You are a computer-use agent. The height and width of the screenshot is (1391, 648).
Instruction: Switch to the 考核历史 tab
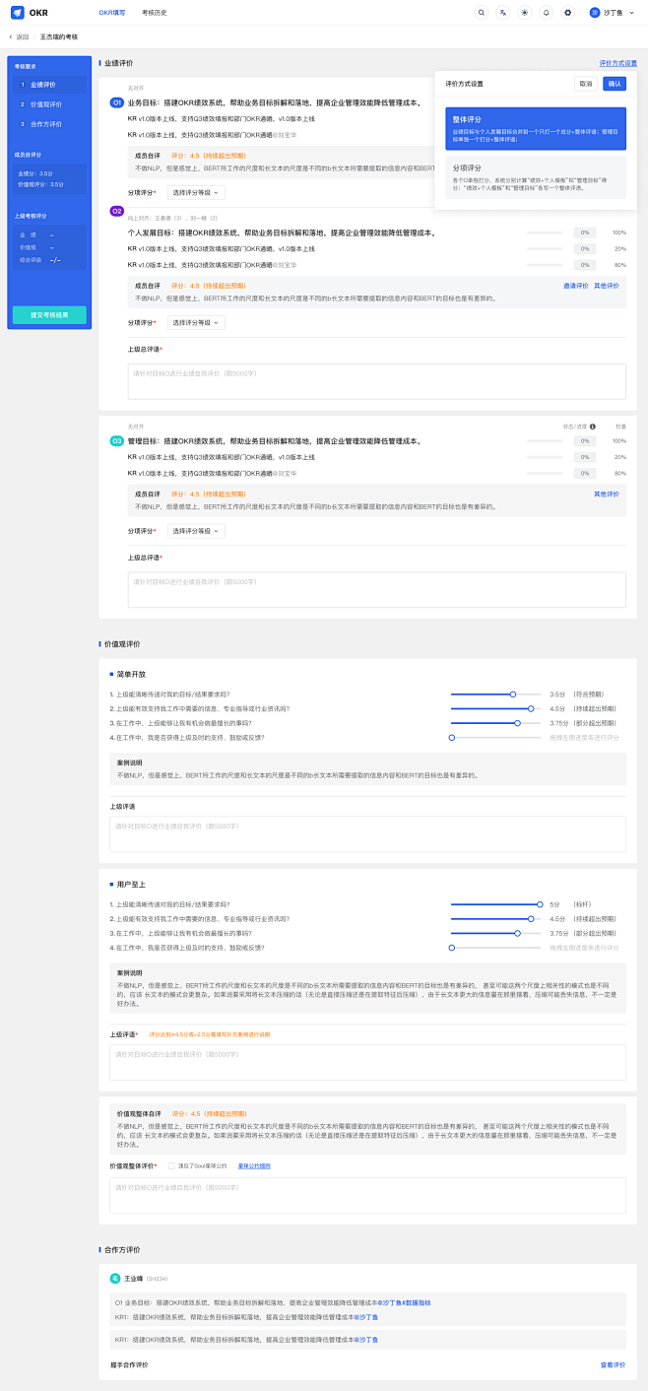pyautogui.click(x=154, y=13)
